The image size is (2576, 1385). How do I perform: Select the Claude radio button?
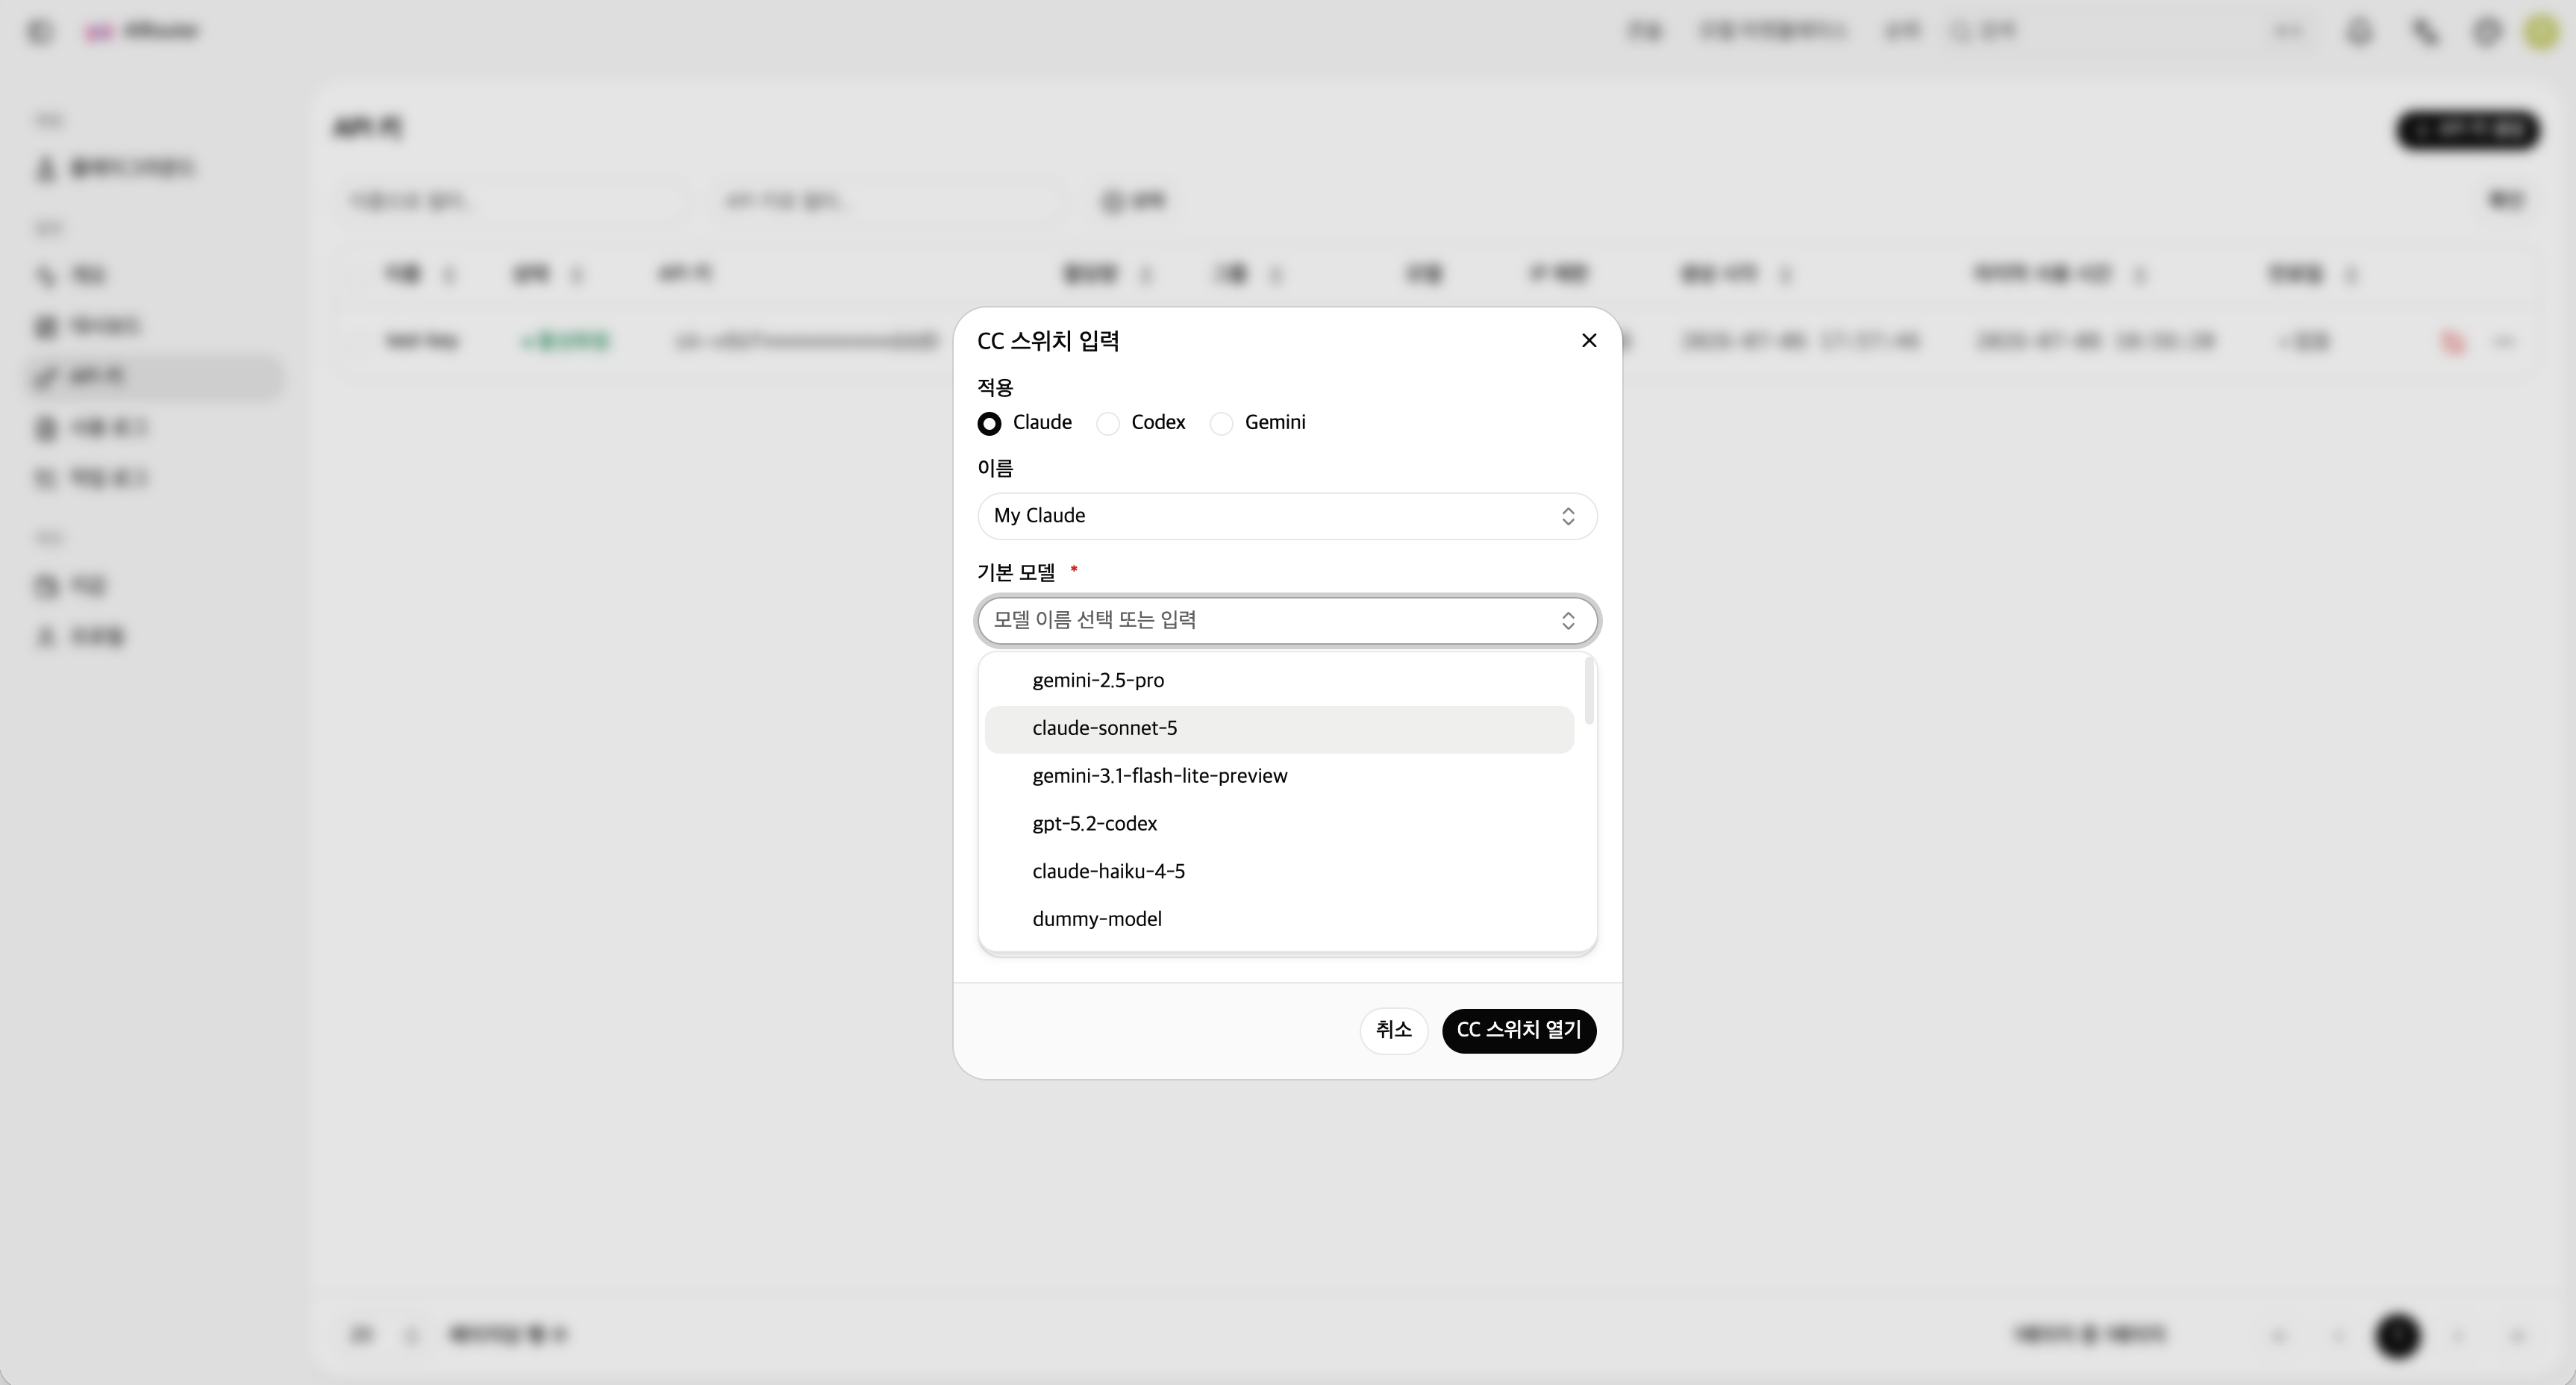point(989,424)
